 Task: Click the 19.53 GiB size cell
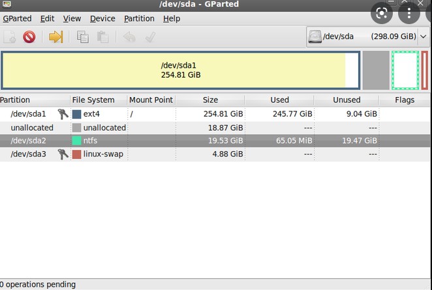(225, 141)
